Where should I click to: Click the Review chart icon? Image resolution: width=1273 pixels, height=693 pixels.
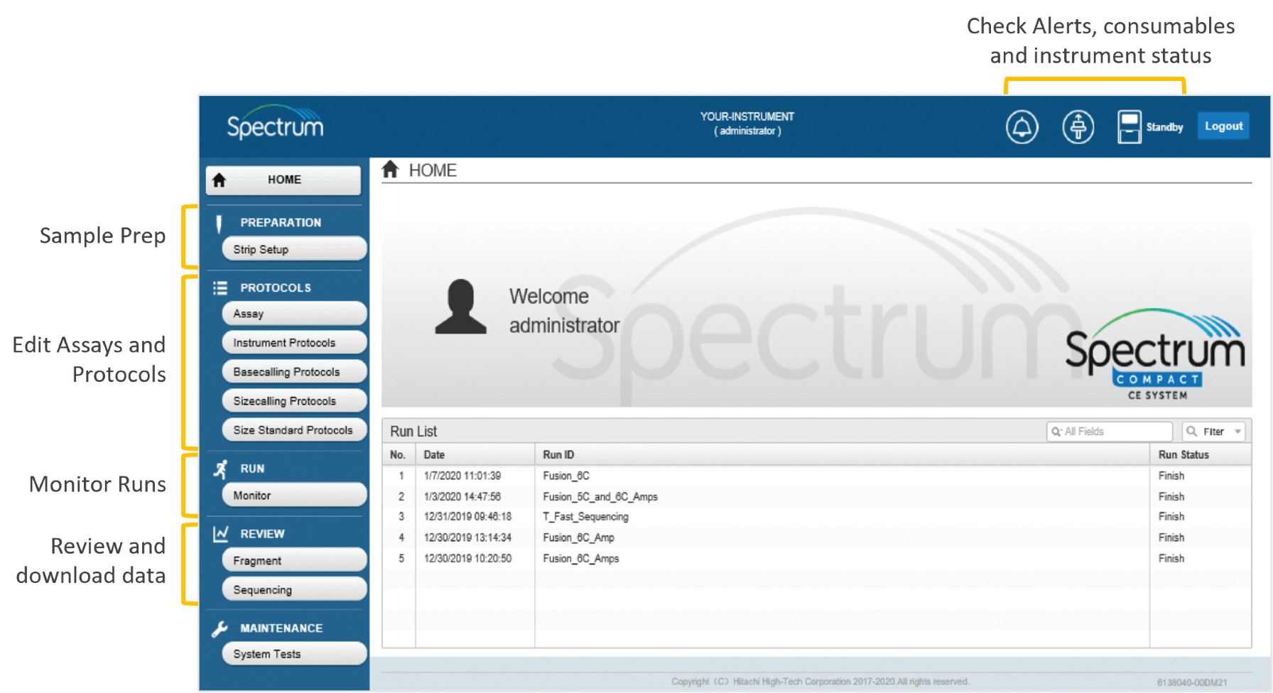(x=220, y=534)
